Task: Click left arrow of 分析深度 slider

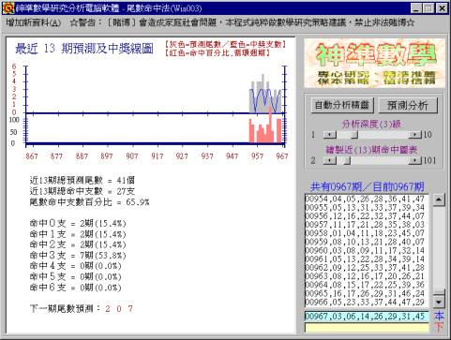Action: coord(329,135)
